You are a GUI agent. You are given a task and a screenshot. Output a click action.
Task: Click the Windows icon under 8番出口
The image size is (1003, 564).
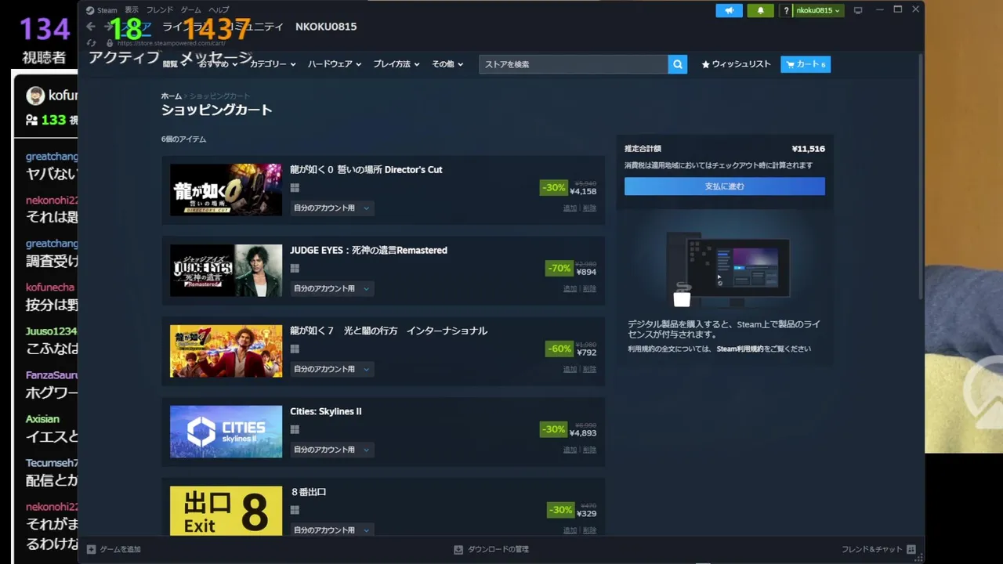pyautogui.click(x=295, y=510)
